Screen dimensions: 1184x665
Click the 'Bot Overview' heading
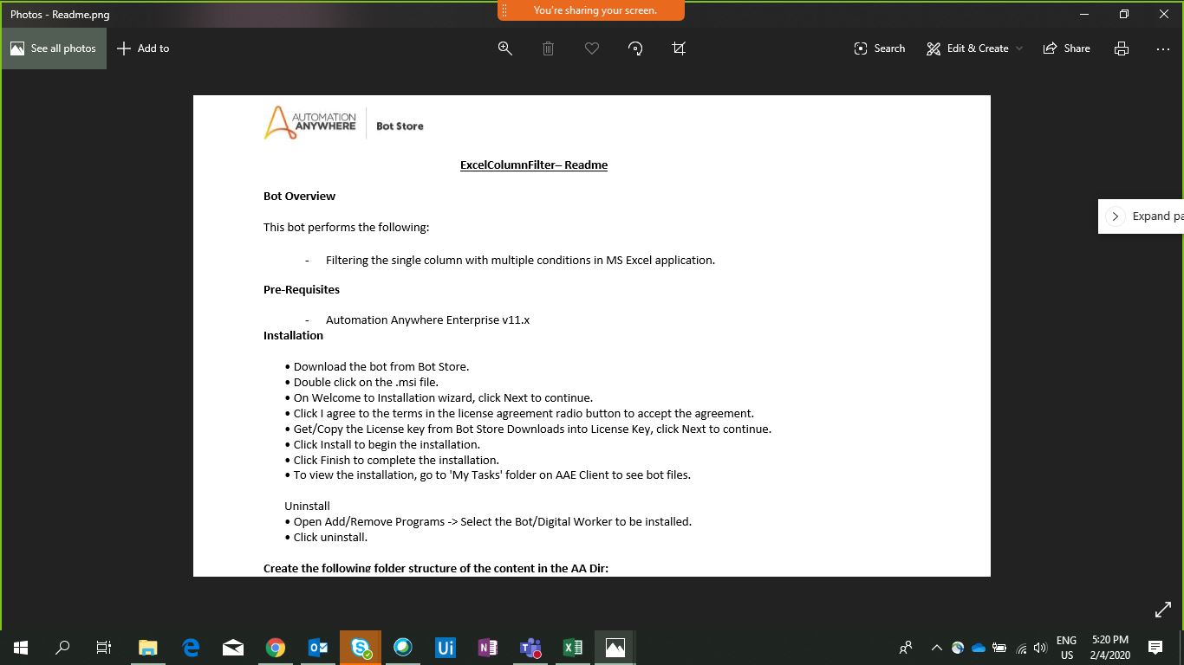pyautogui.click(x=299, y=196)
